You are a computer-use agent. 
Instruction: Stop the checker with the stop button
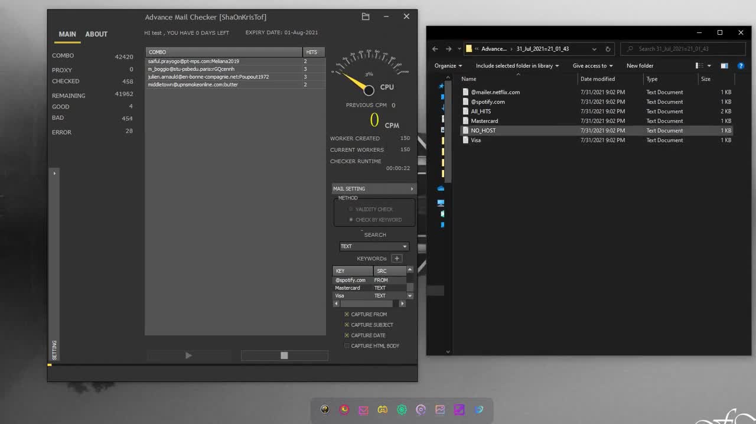pos(283,355)
